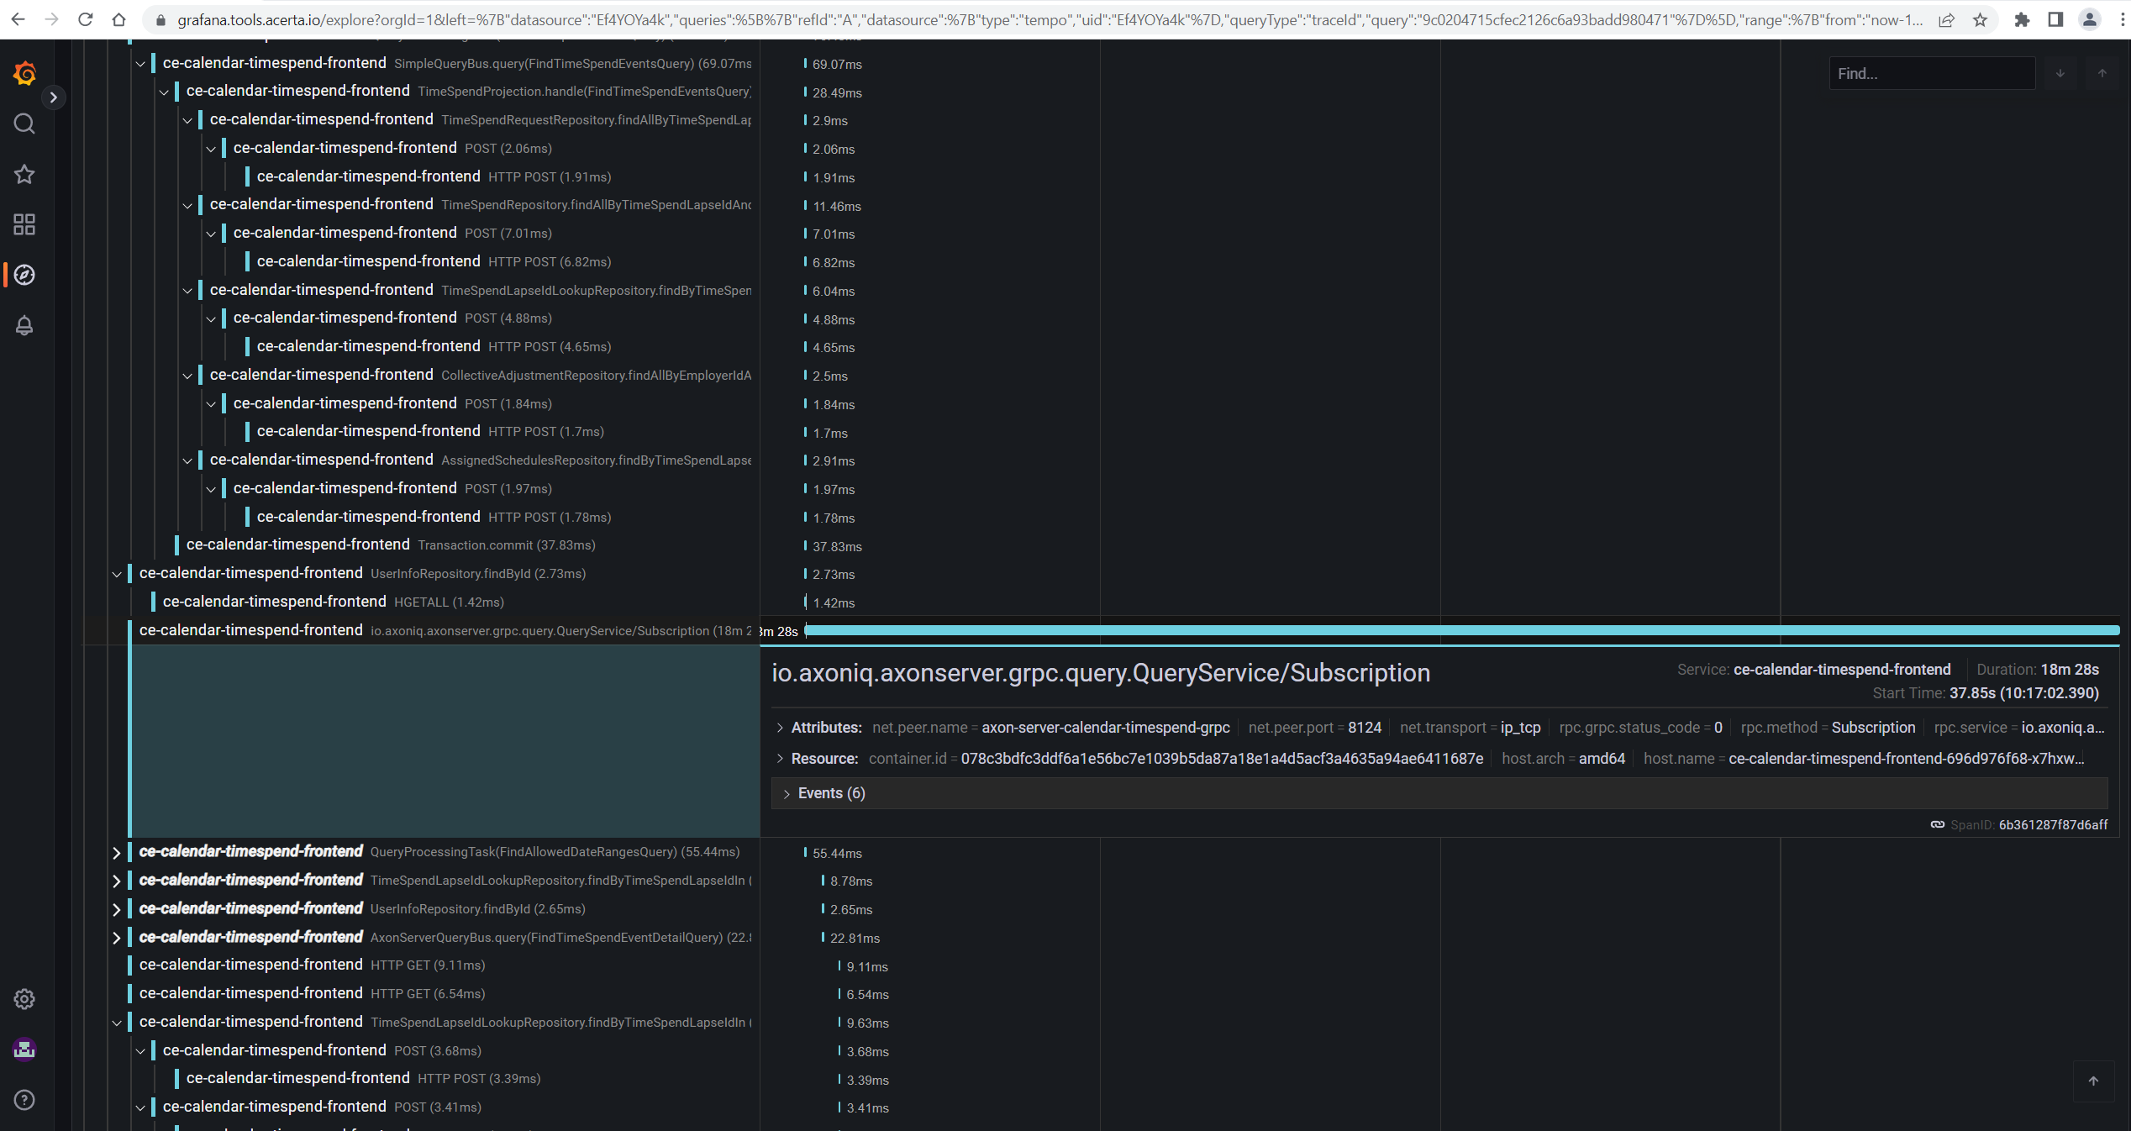The height and width of the screenshot is (1131, 2131).
Task: Collapse TimeSpendRequestRepository.findAllByTimeSpendLap span
Action: (187, 120)
